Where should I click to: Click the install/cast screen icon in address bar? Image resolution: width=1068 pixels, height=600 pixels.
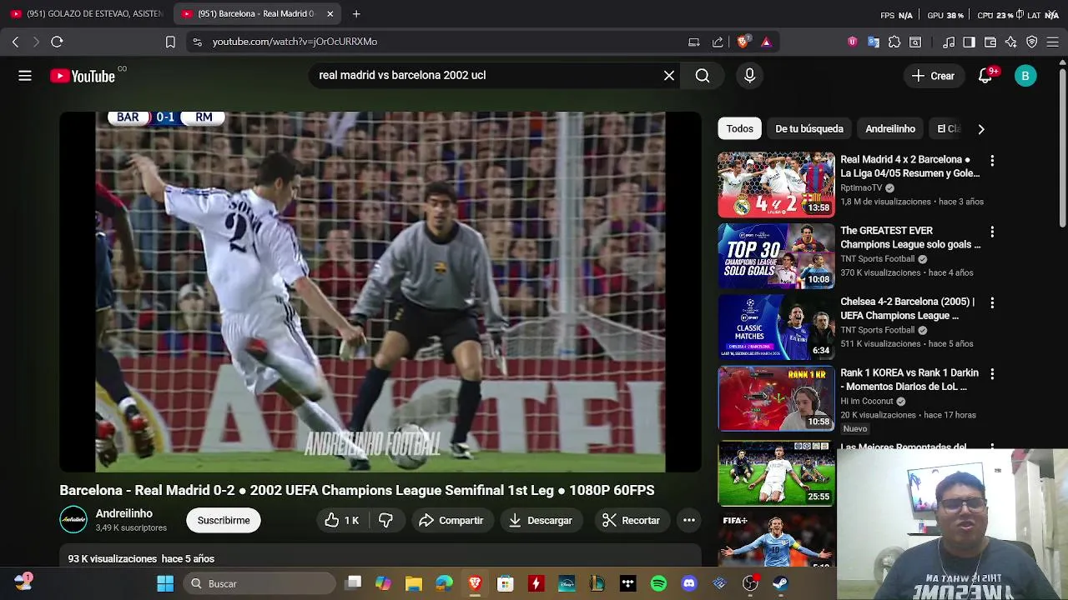click(693, 42)
